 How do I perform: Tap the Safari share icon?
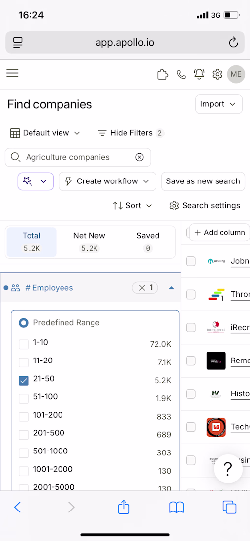tap(124, 507)
